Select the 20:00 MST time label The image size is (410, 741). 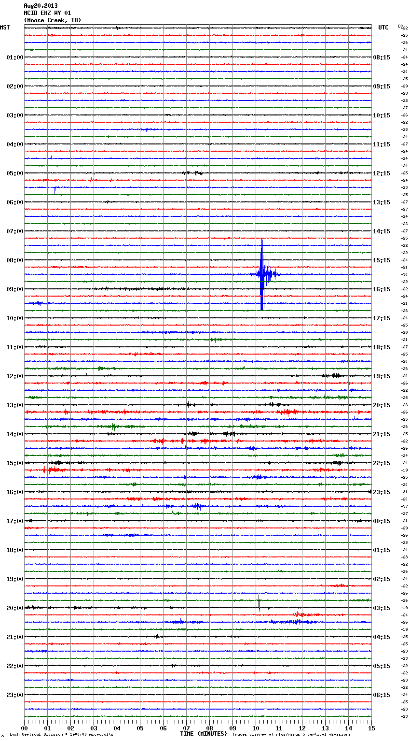15,608
